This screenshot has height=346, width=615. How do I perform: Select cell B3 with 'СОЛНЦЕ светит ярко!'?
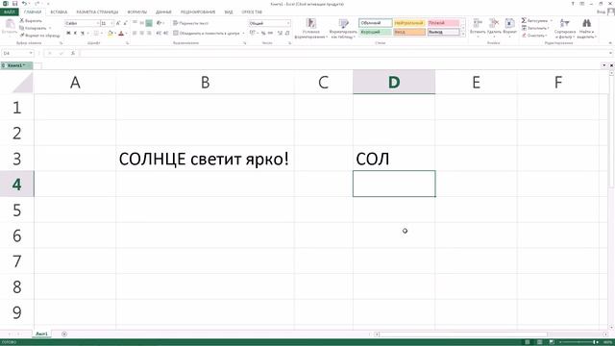pyautogui.click(x=205, y=159)
